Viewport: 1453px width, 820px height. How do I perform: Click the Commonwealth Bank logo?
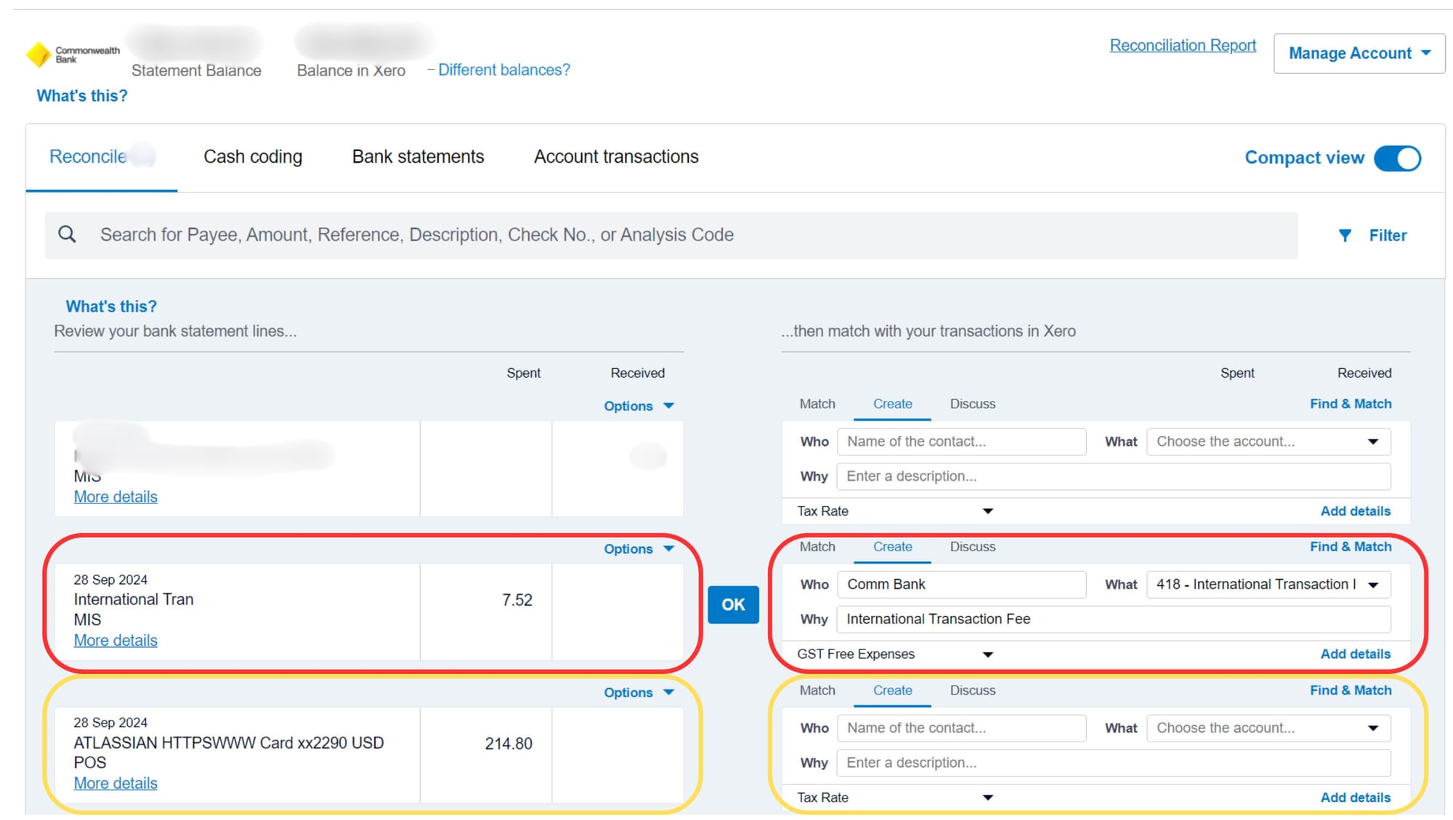click(39, 54)
